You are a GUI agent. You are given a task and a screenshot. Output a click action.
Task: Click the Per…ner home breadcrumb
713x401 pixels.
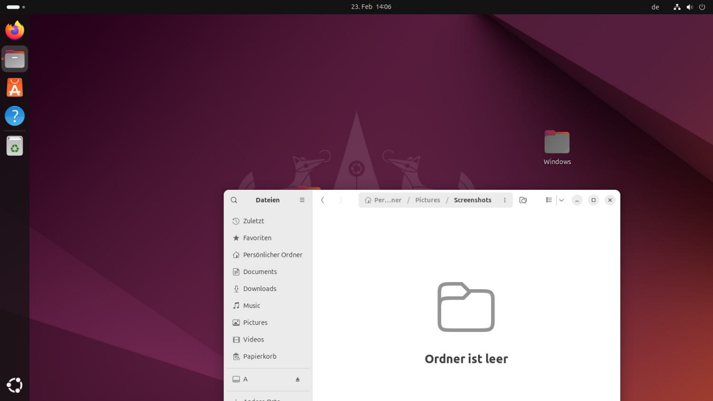coord(383,200)
